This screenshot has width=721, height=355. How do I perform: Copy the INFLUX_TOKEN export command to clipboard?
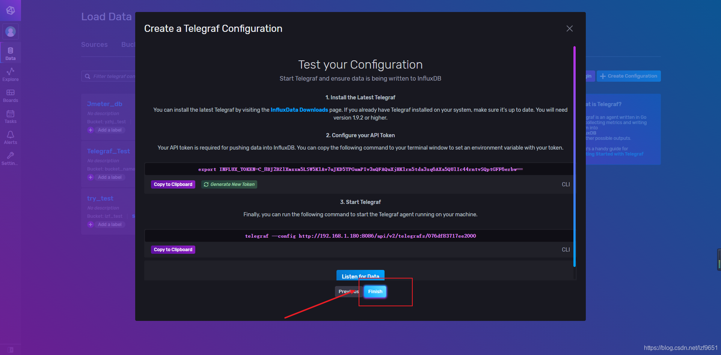pos(173,184)
